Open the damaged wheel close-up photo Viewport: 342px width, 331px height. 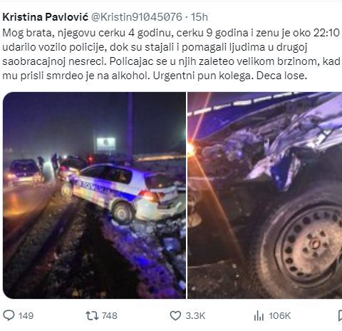265,195
